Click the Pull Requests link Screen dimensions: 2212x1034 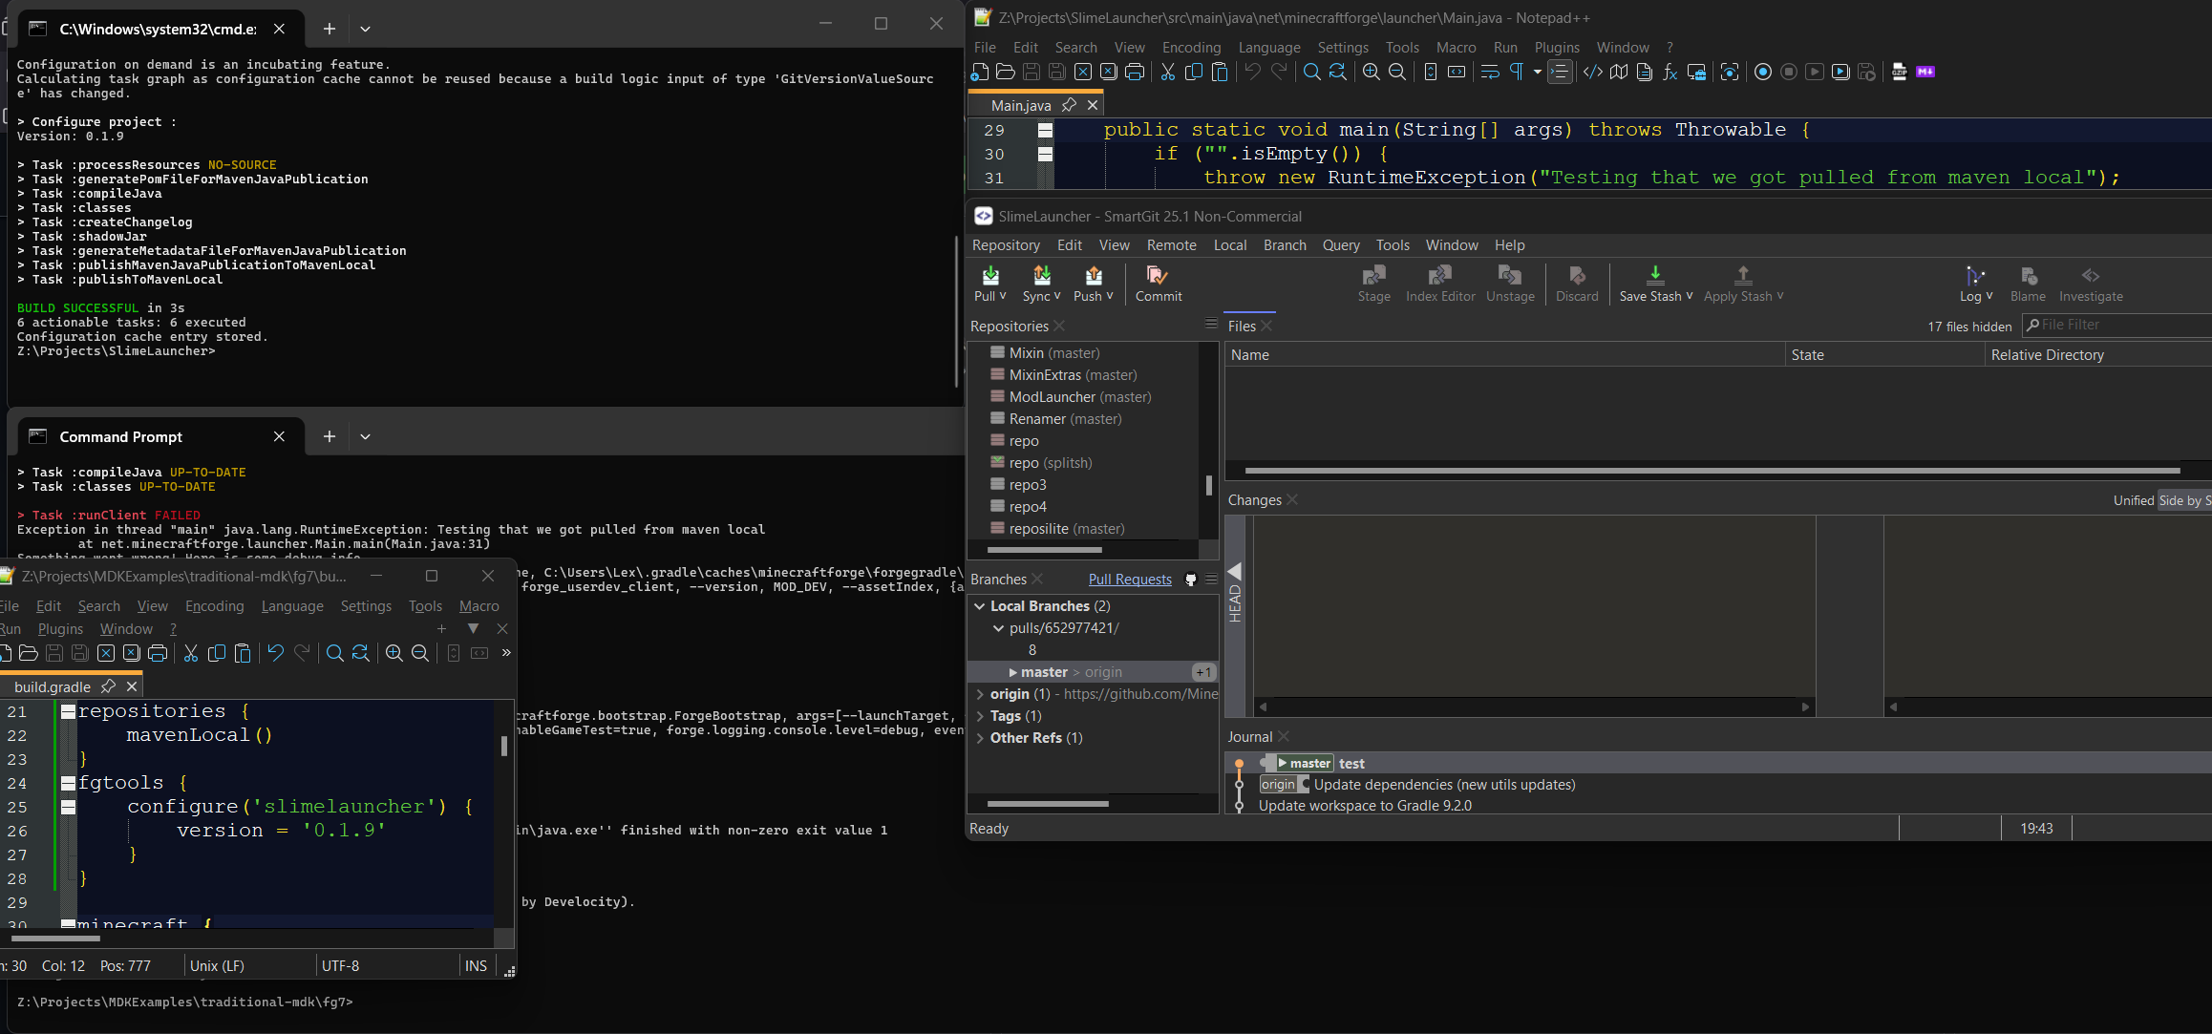coord(1129,580)
